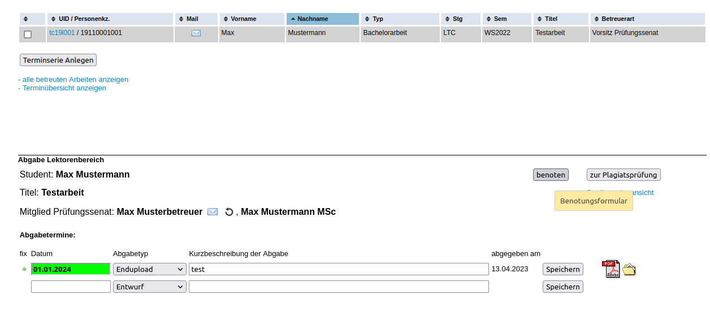Click the envelope icon beside Max Musterbetreuer

[213, 212]
